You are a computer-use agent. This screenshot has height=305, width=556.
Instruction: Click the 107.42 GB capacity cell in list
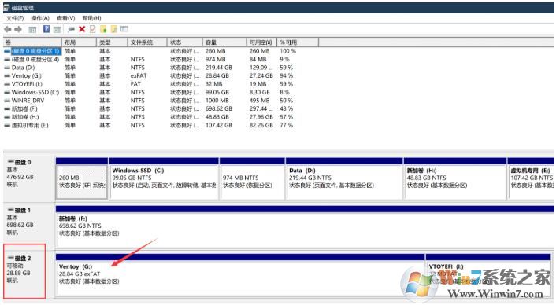(x=219, y=125)
